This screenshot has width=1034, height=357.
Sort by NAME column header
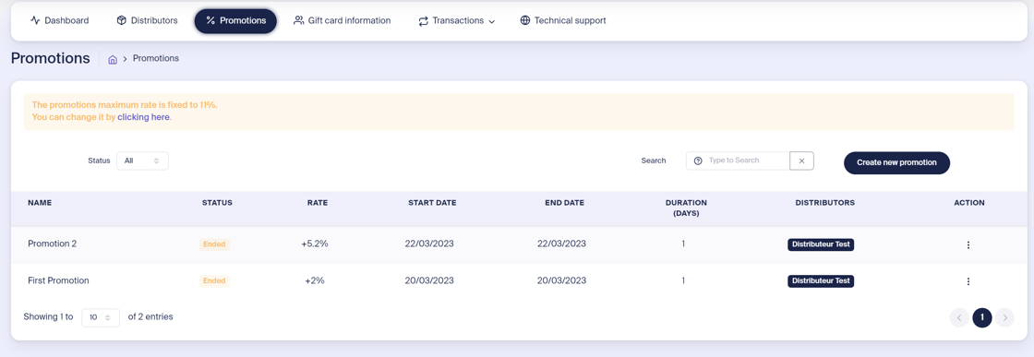pos(40,203)
